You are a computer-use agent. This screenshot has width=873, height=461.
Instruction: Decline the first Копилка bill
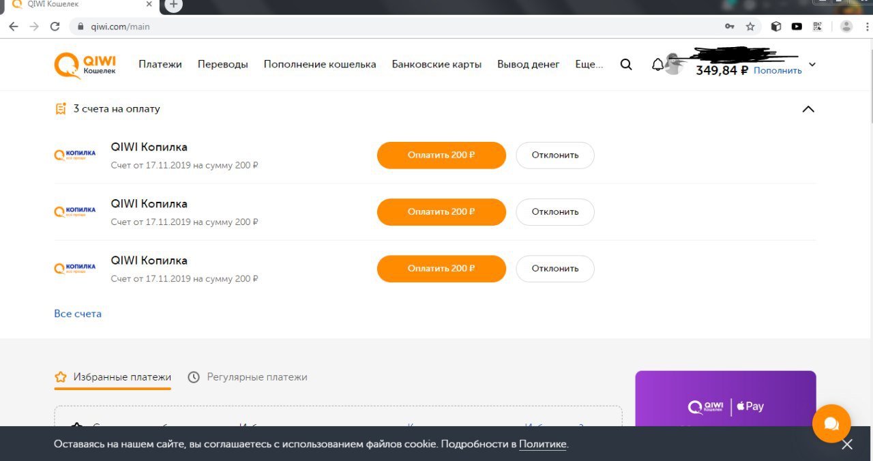pos(555,155)
